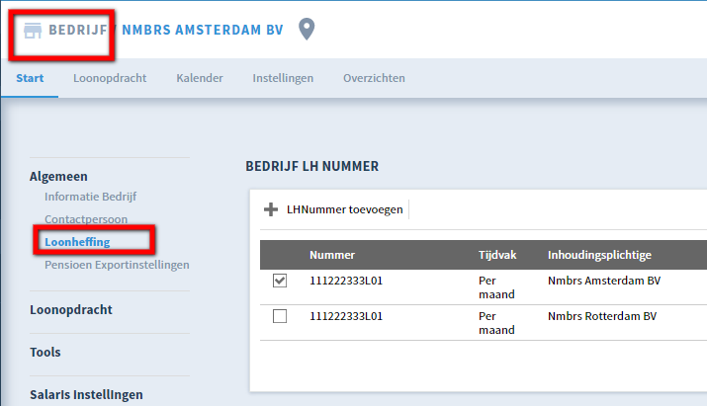Go to the Instellingen tab
707x406 pixels.
pyautogui.click(x=283, y=78)
